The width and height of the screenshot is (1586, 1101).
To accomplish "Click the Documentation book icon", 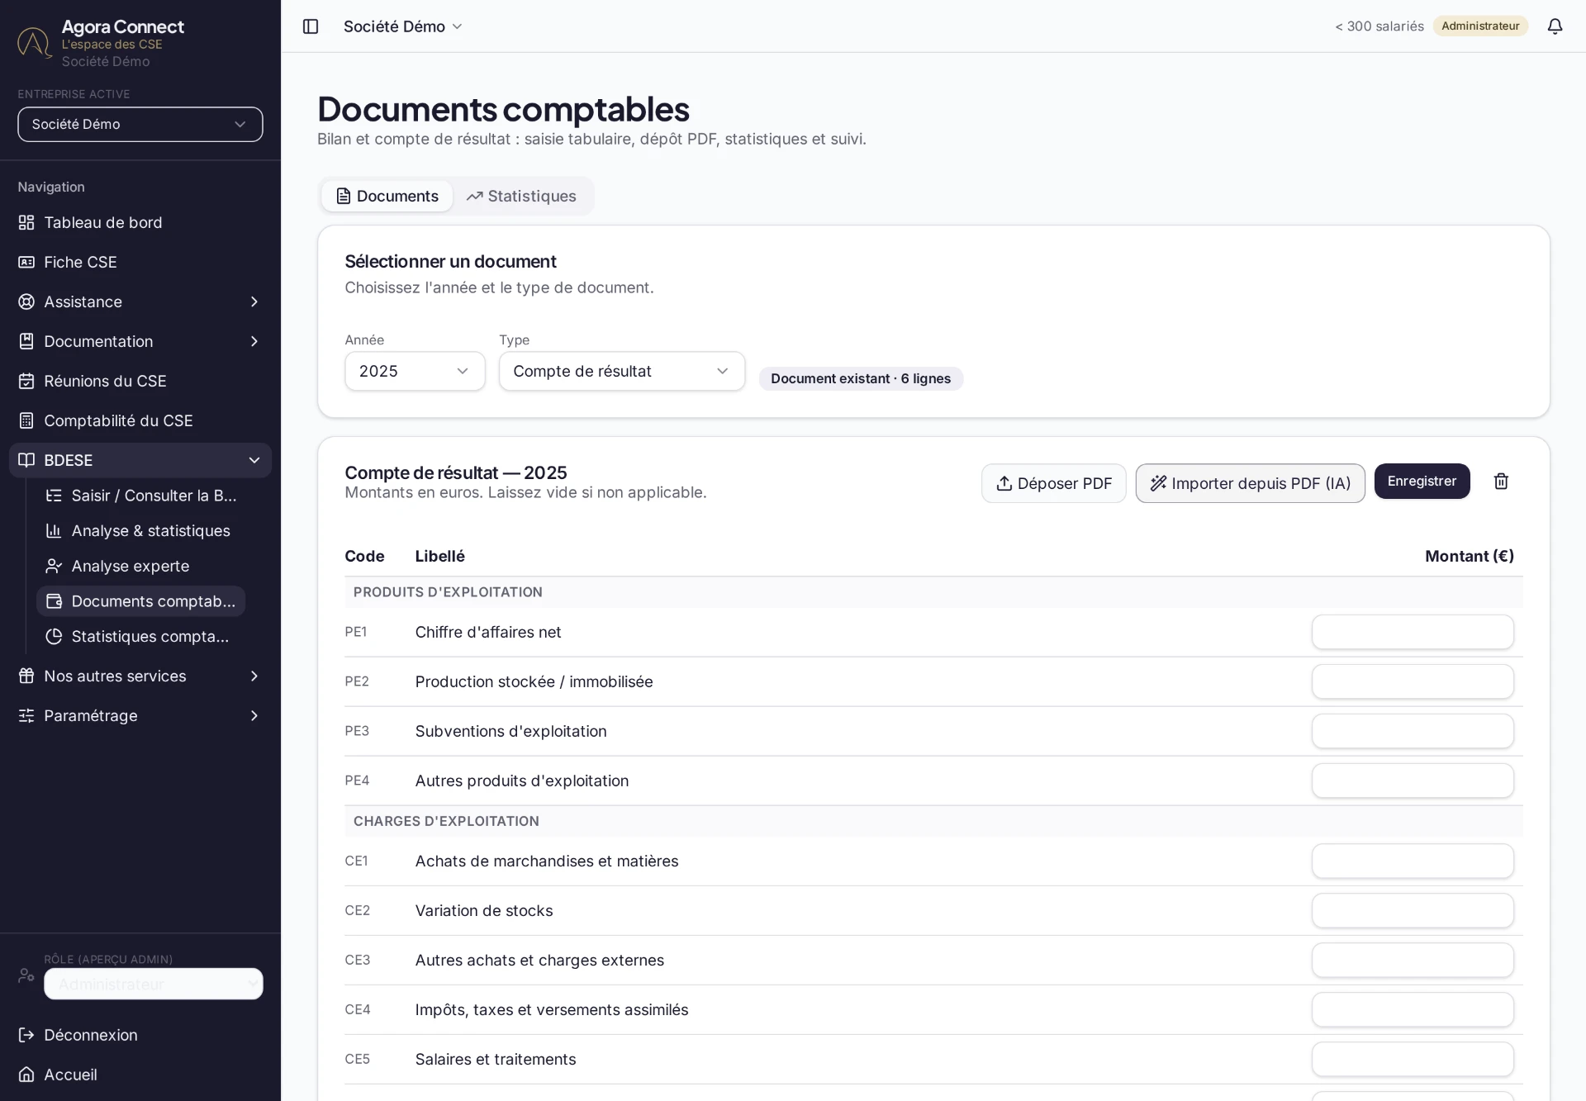I will point(26,341).
